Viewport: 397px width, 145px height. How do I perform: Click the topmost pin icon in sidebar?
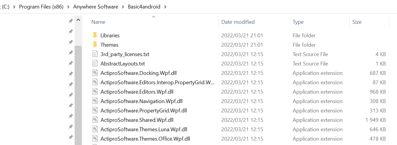[x=71, y=21]
